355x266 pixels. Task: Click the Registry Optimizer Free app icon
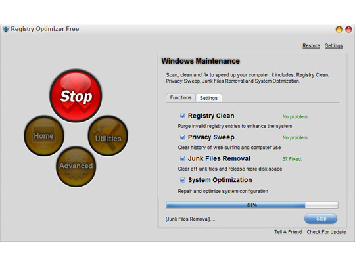pos(6,29)
